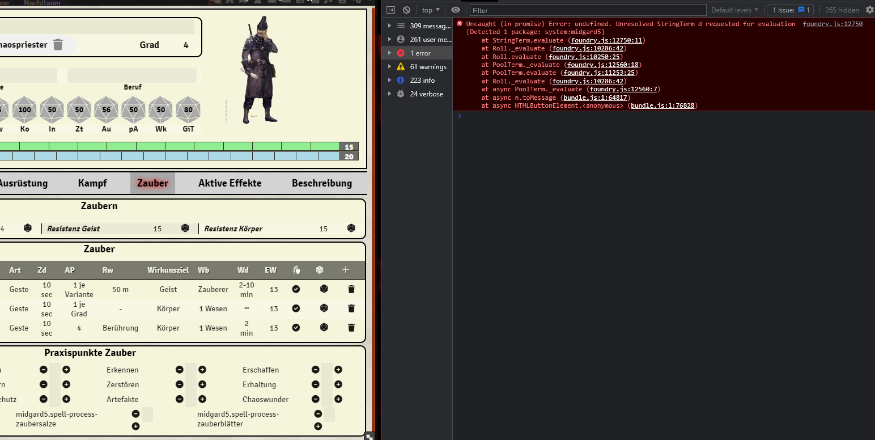This screenshot has height=440, width=875.
Task: Increase Erkennen practice points
Action: [202, 370]
